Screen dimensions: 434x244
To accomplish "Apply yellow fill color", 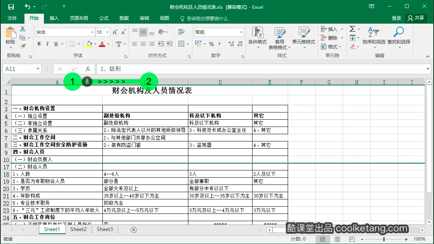I will click(89, 44).
